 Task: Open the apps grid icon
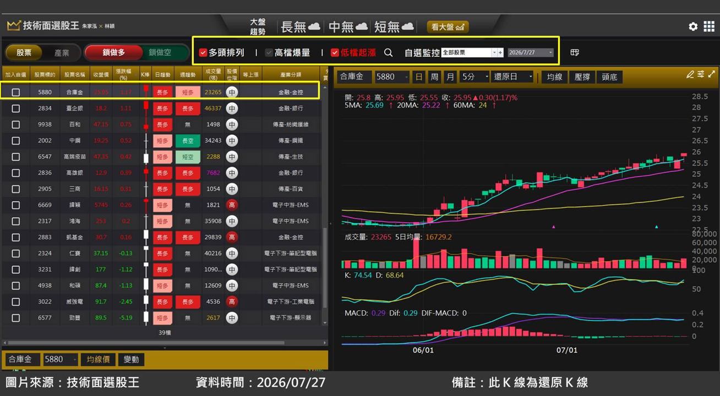point(709,26)
